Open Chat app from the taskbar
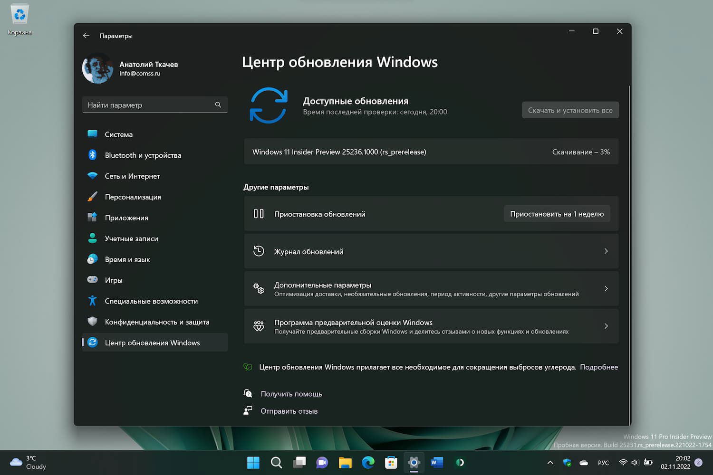The image size is (713, 475). [x=322, y=462]
